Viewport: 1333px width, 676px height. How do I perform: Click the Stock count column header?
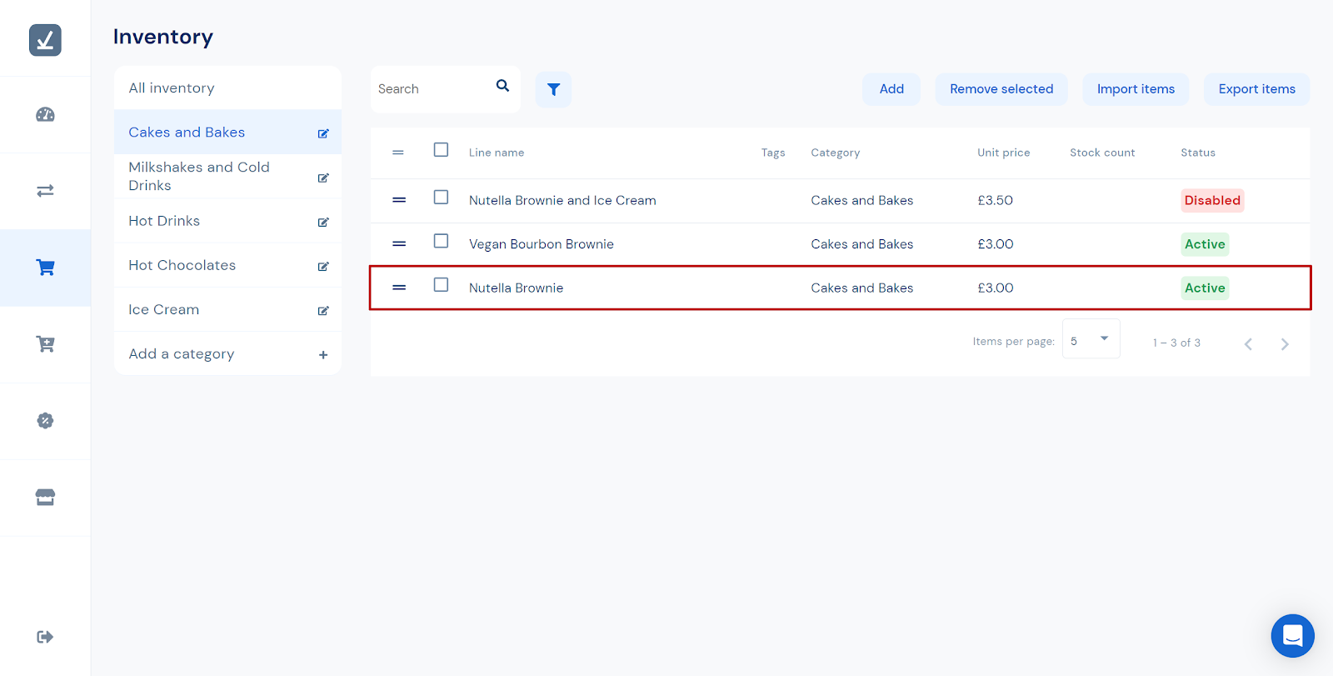tap(1102, 153)
